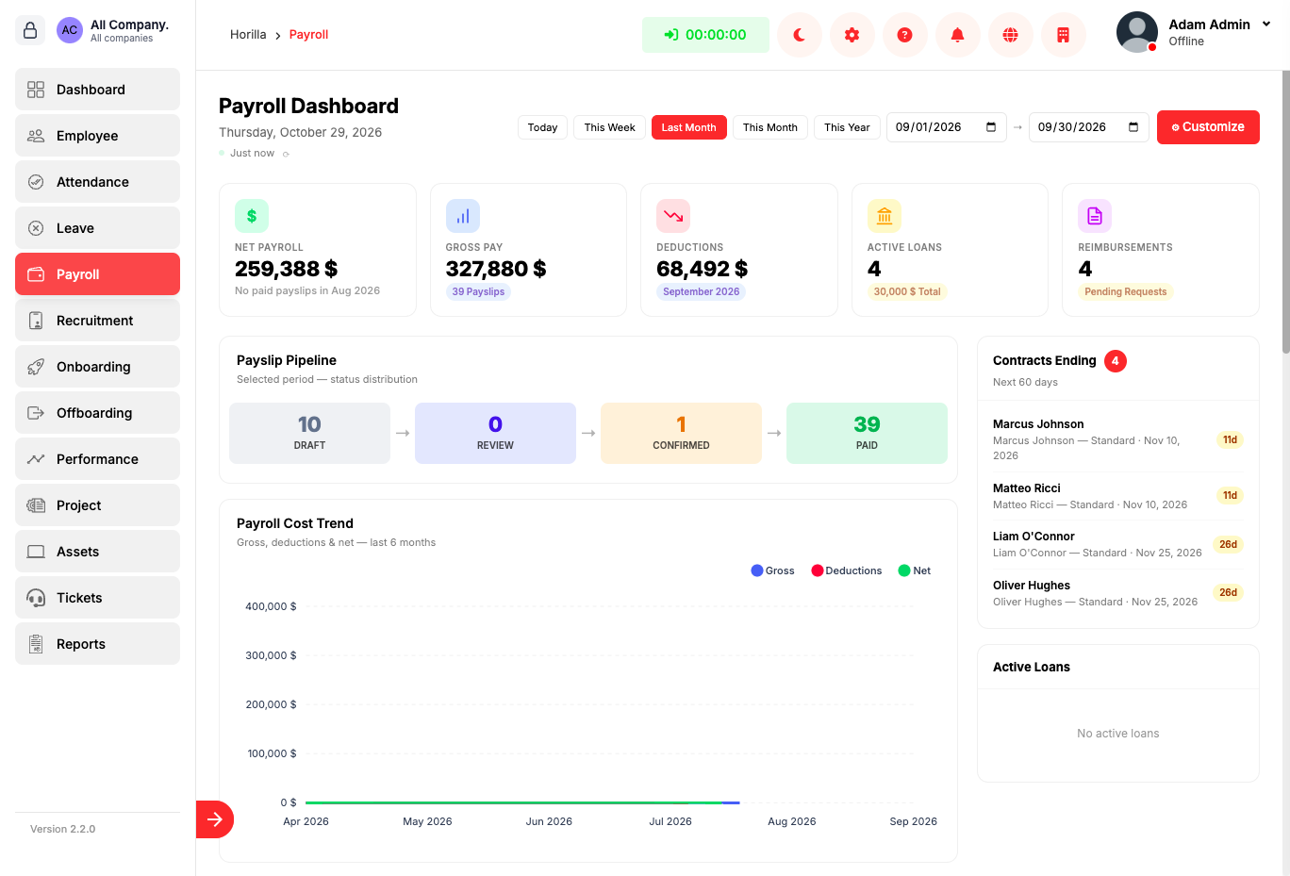Open calendar picker for end date
Image resolution: width=1290 pixels, height=876 pixels.
click(x=1133, y=127)
